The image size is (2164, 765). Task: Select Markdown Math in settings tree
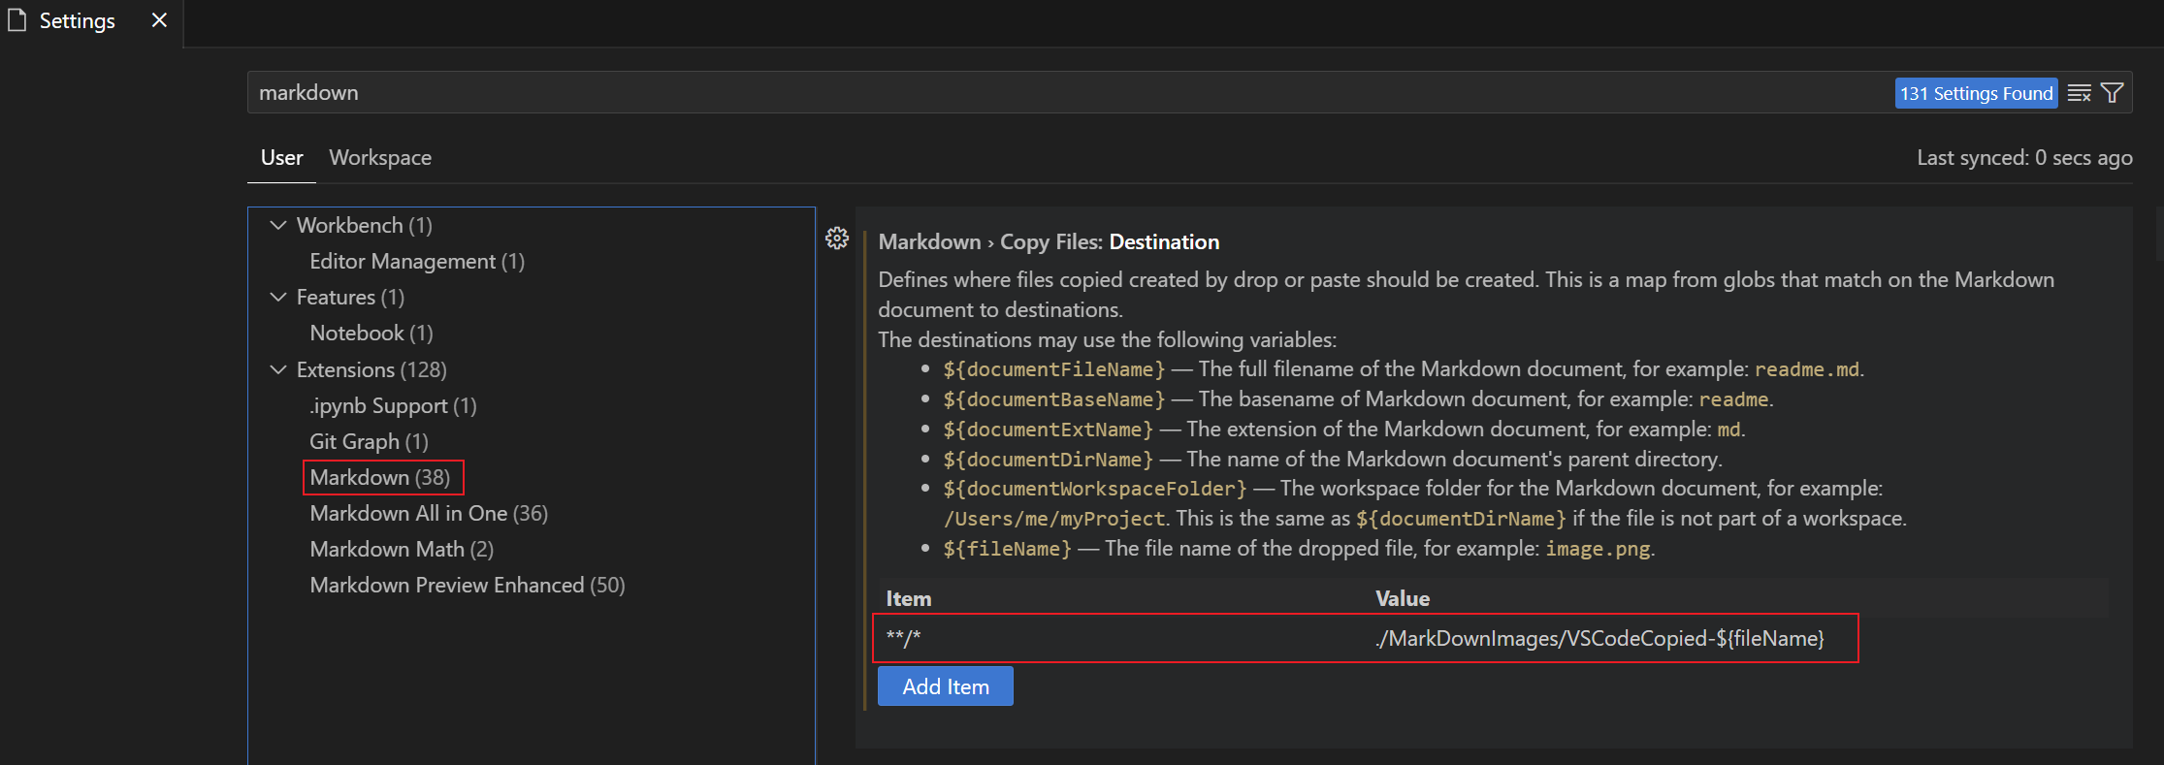[402, 549]
